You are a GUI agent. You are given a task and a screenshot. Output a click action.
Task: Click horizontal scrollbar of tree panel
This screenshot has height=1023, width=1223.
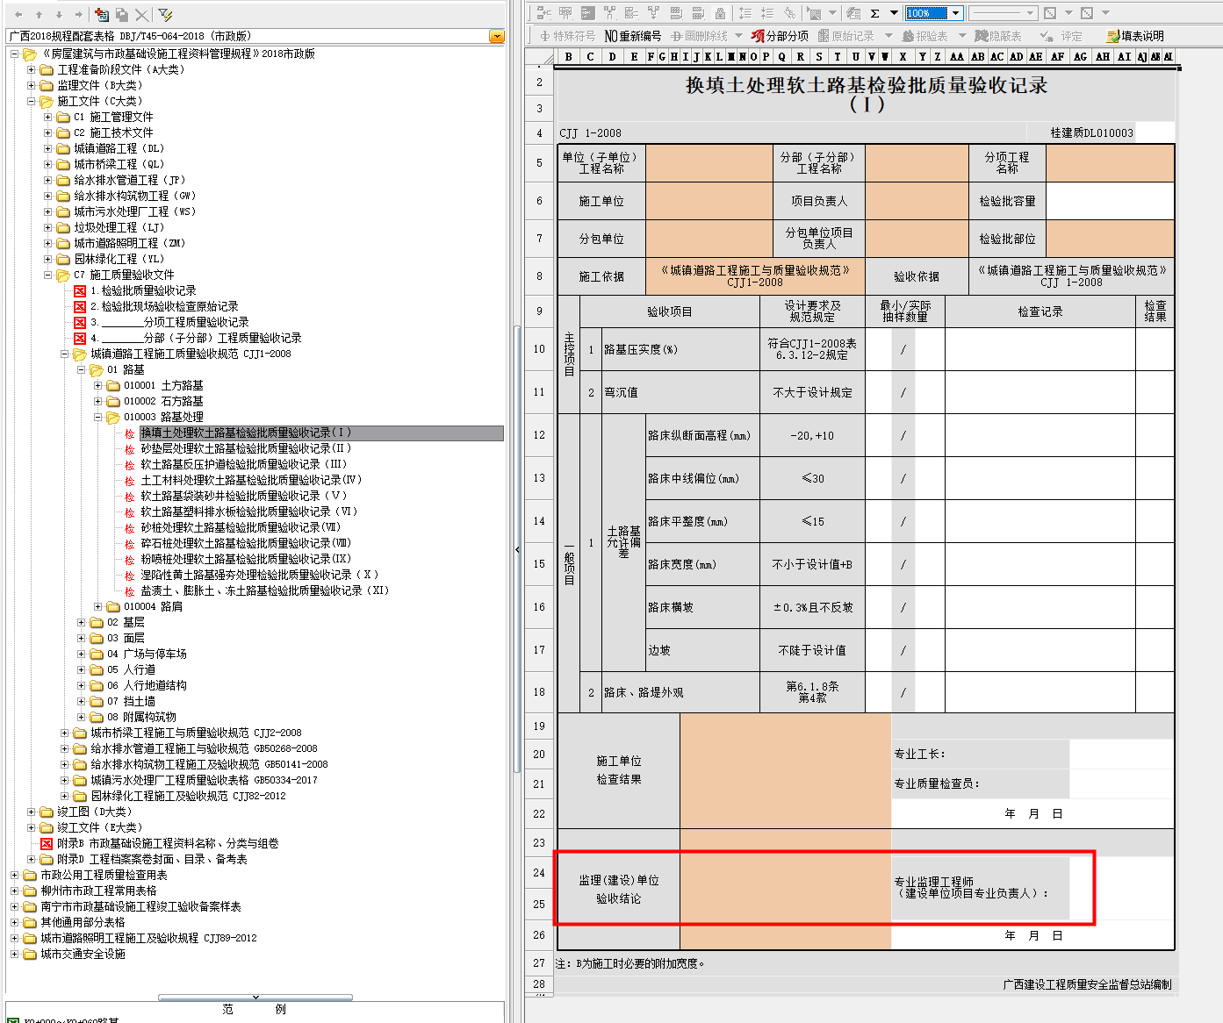point(255,998)
